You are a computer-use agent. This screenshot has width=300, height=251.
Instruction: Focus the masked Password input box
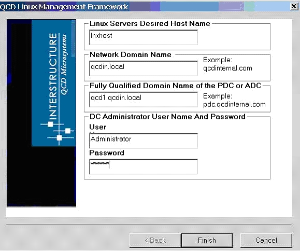click(144, 166)
